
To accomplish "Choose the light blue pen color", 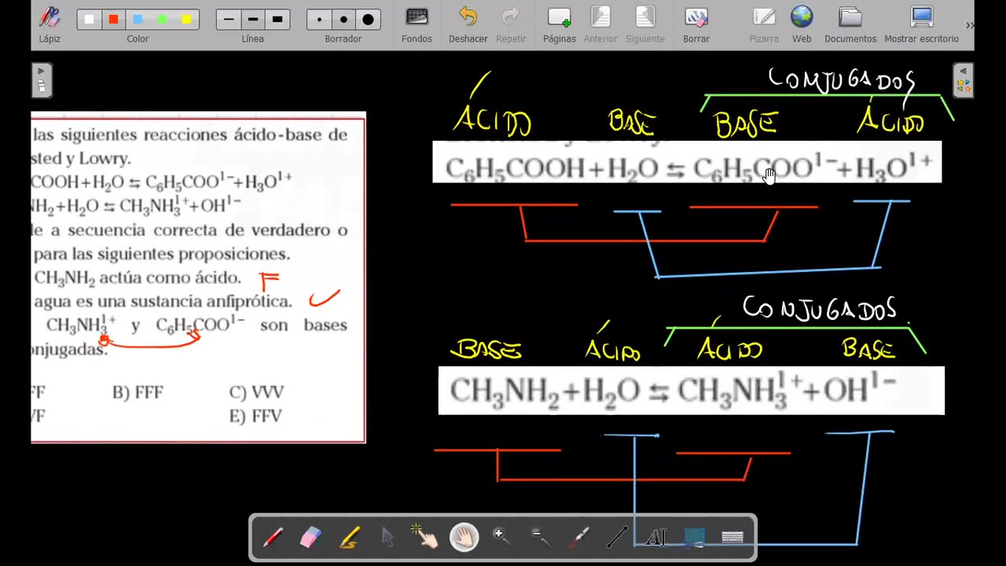I will pos(138,19).
